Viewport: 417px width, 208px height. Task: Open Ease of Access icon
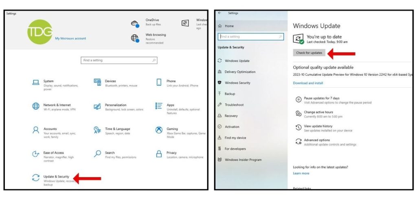point(36,154)
